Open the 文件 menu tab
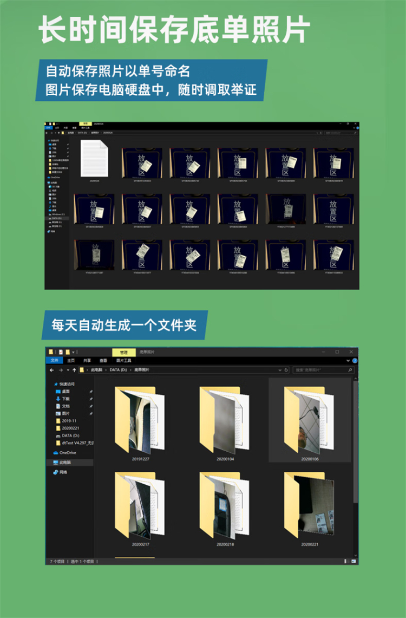 (54, 360)
